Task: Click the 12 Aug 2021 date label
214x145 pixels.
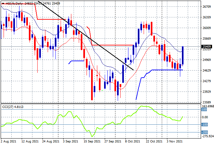Action: [30, 141]
